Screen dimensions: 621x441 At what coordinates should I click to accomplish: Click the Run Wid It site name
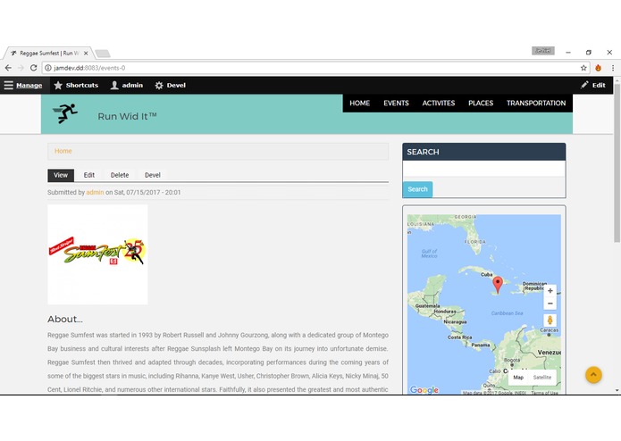[x=127, y=116]
